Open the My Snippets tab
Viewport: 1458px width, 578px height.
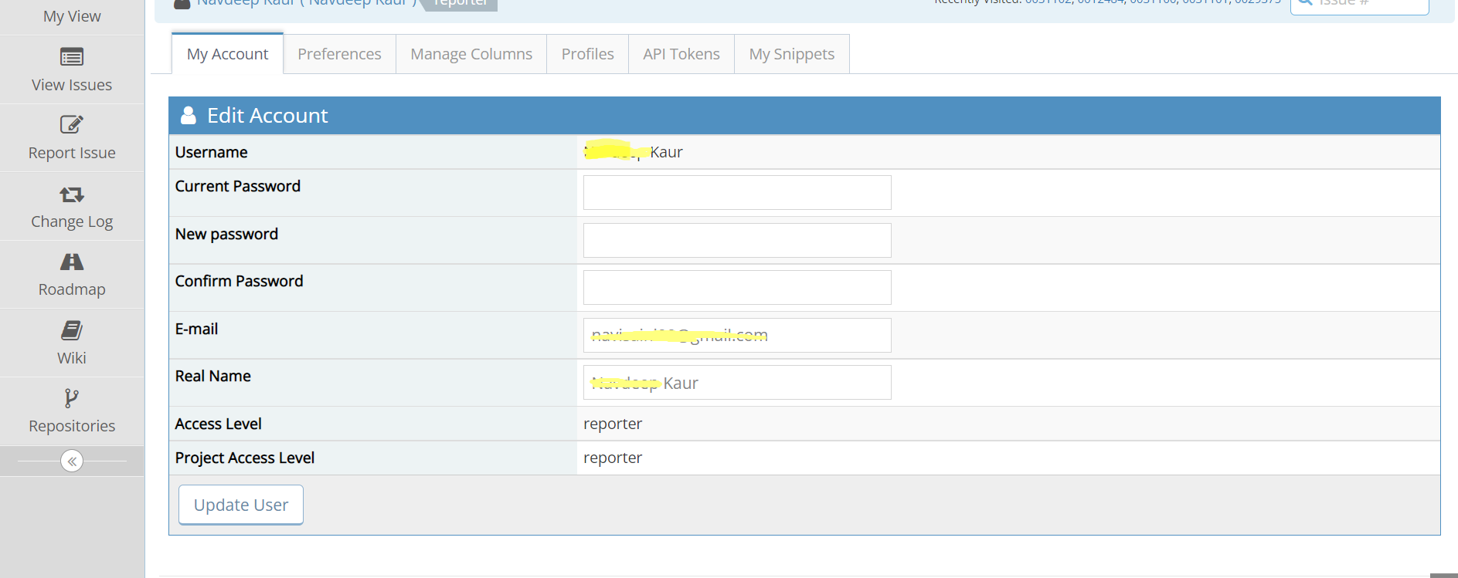(791, 54)
